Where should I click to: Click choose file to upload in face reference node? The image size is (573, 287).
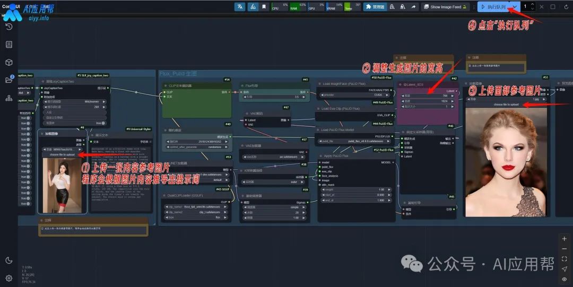(506, 105)
